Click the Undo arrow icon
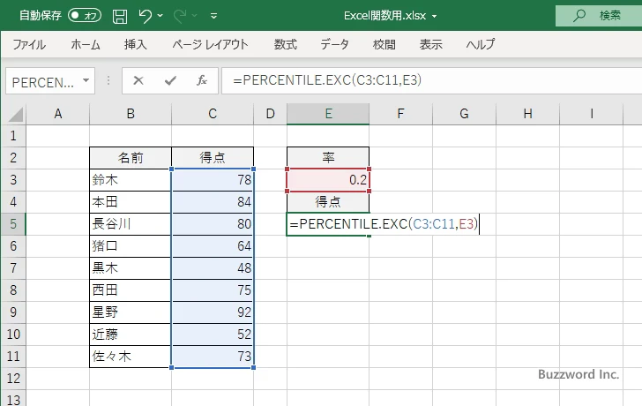The image size is (642, 406). click(145, 16)
